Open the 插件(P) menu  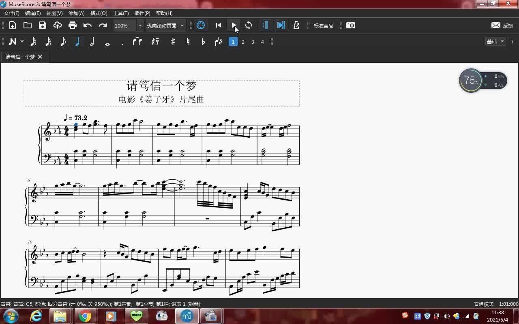point(142,13)
